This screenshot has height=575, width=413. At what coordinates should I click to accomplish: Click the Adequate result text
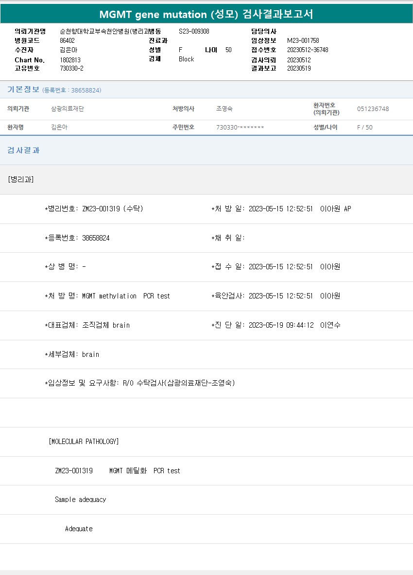point(79,529)
